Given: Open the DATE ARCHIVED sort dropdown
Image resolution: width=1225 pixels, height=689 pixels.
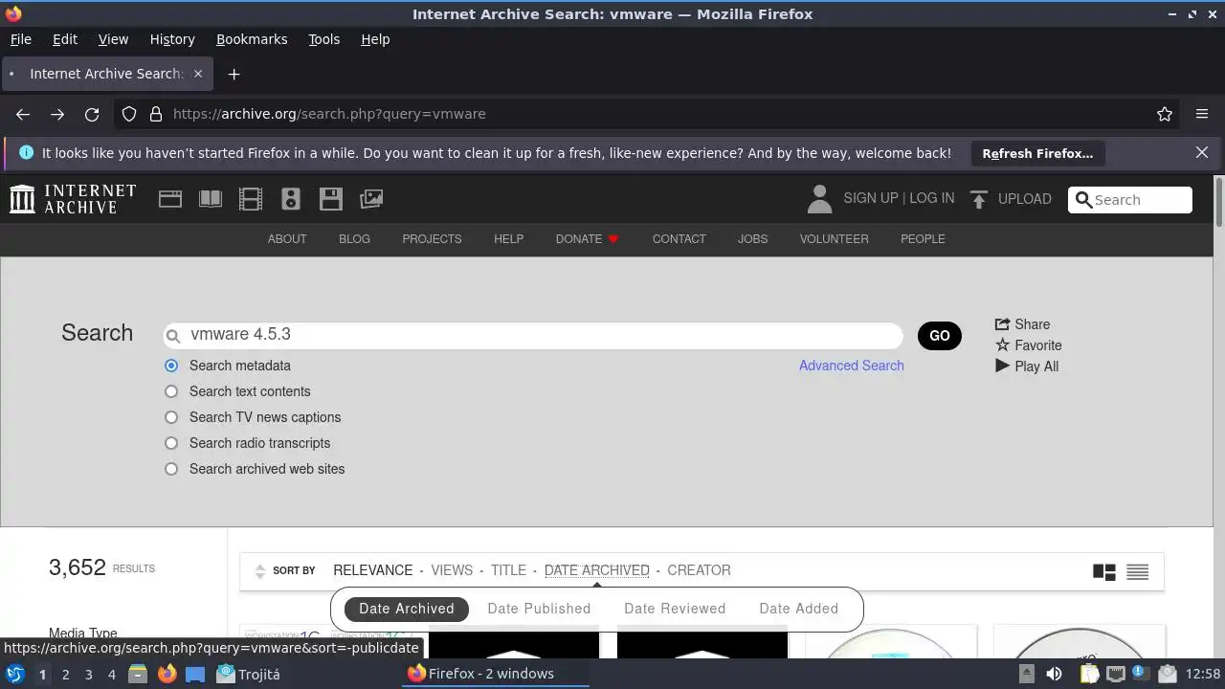Looking at the screenshot, I should (x=596, y=570).
